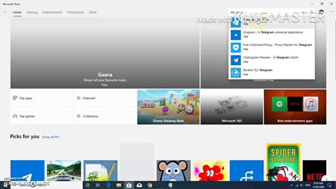This screenshot has width=336, height=189.
Task: Open the Entertainment tab
Action: click(x=52, y=12)
